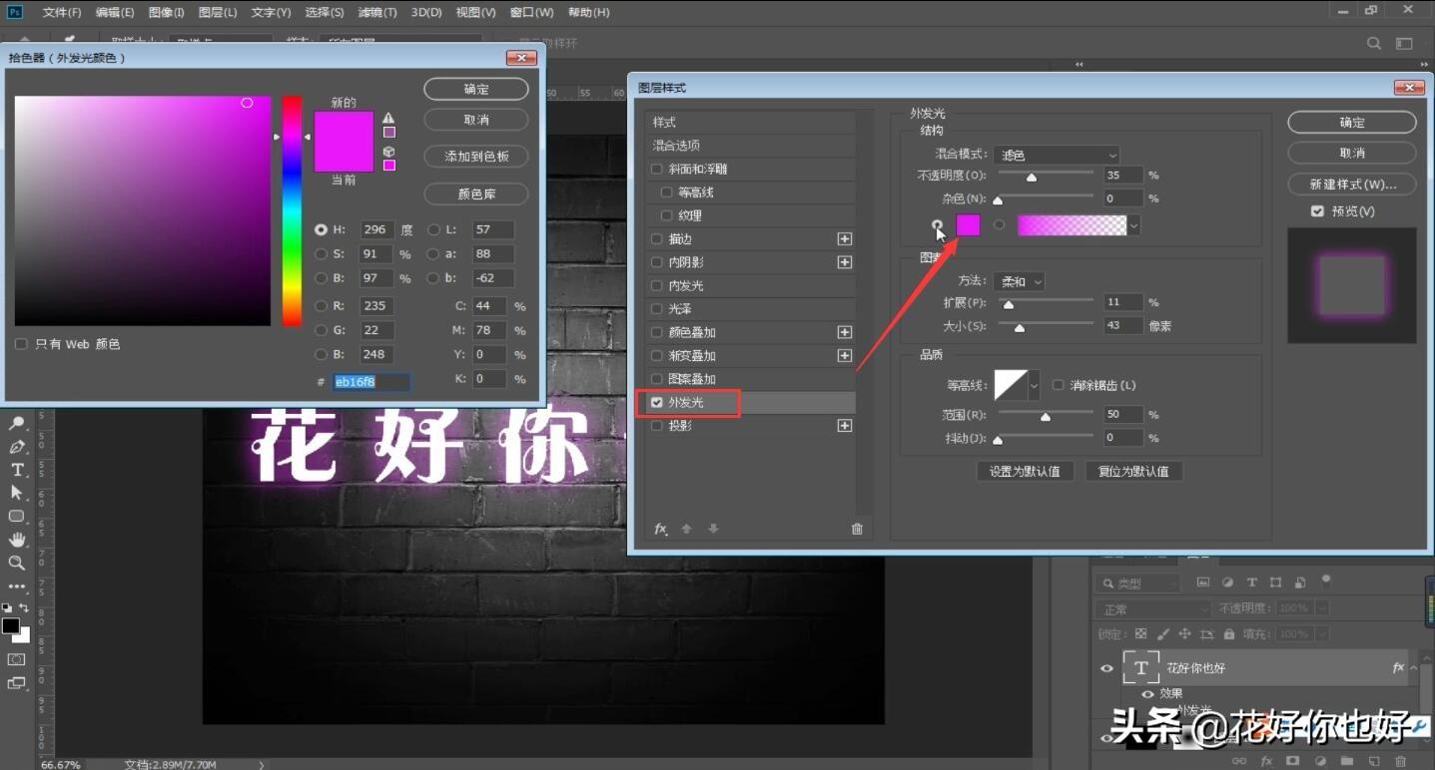
Task: Swap foreground and background colors
Action: click(23, 607)
